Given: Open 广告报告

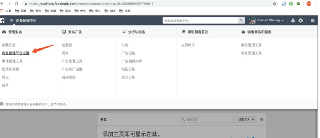Looking at the screenshot, I should click(128, 53).
